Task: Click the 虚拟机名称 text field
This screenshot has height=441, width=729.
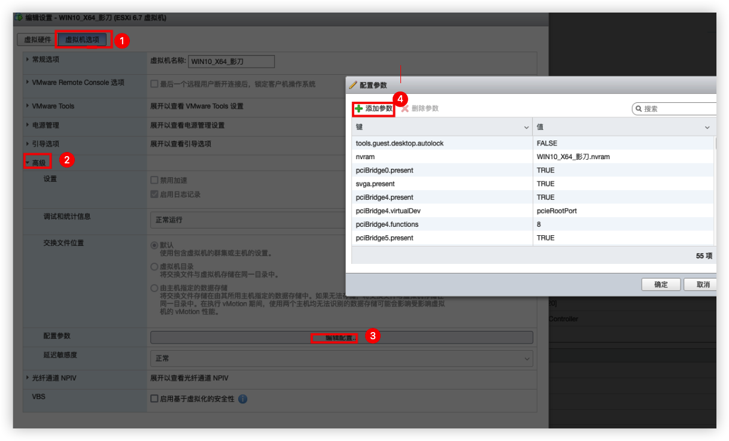Action: click(231, 61)
